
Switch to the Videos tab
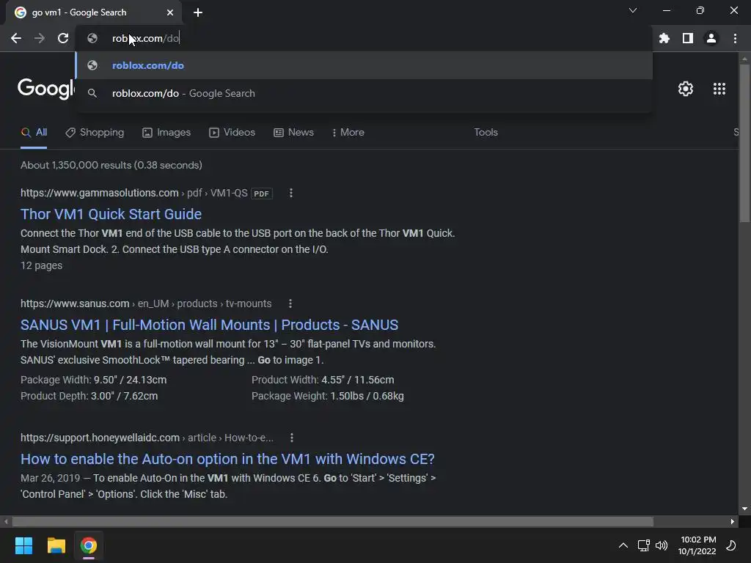[232, 133]
